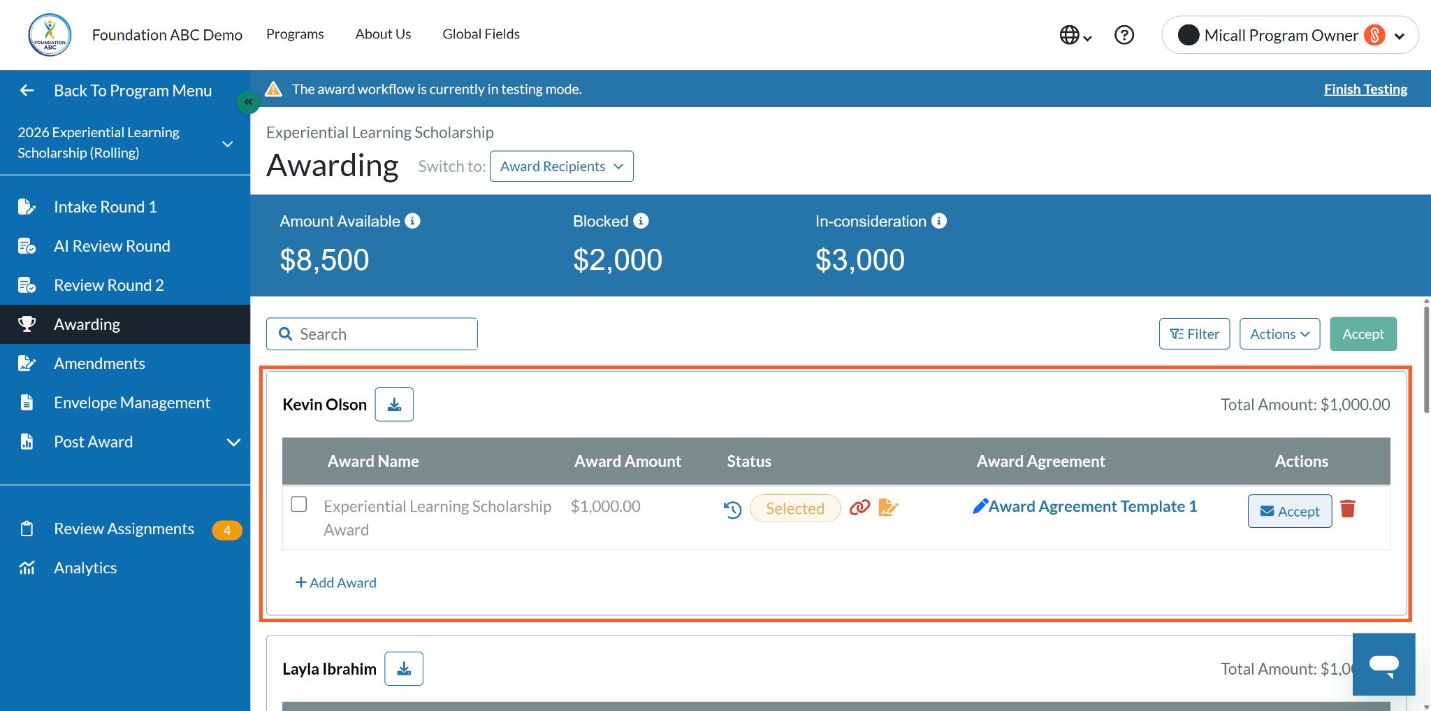
Task: Click the Awarding trophy icon
Action: pos(27,324)
